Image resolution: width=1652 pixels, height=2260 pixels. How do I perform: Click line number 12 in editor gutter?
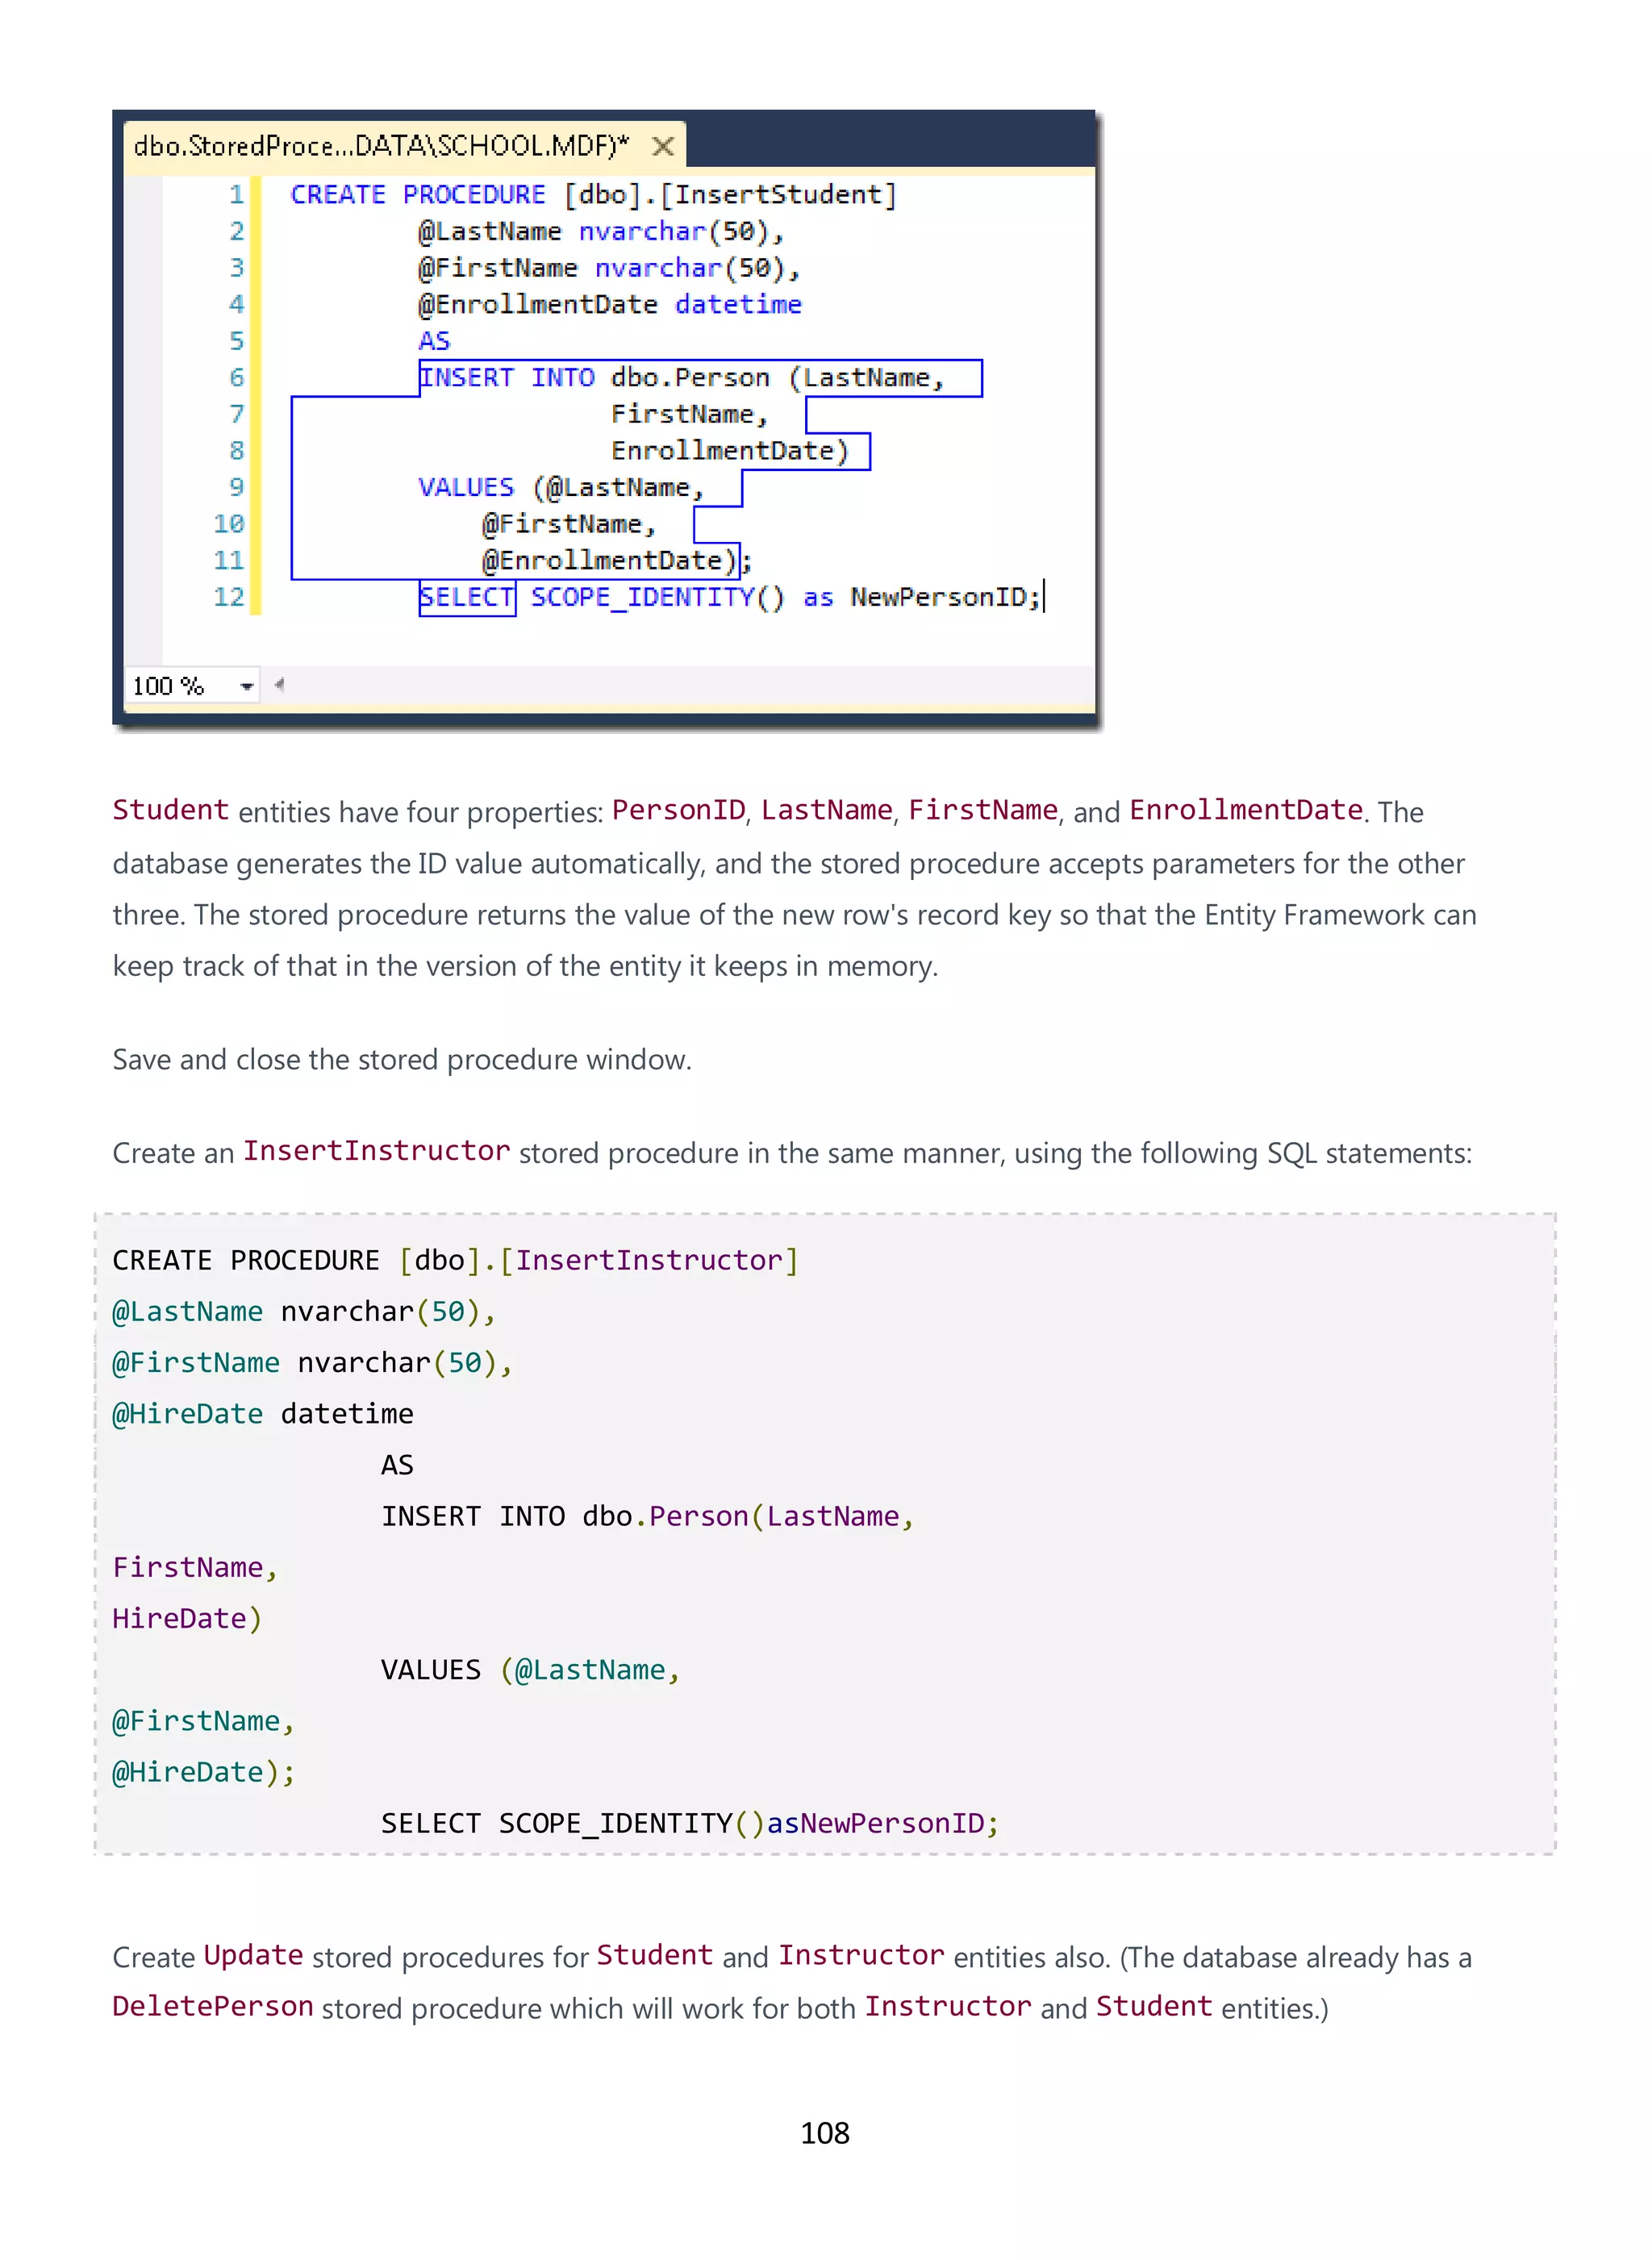tap(229, 597)
